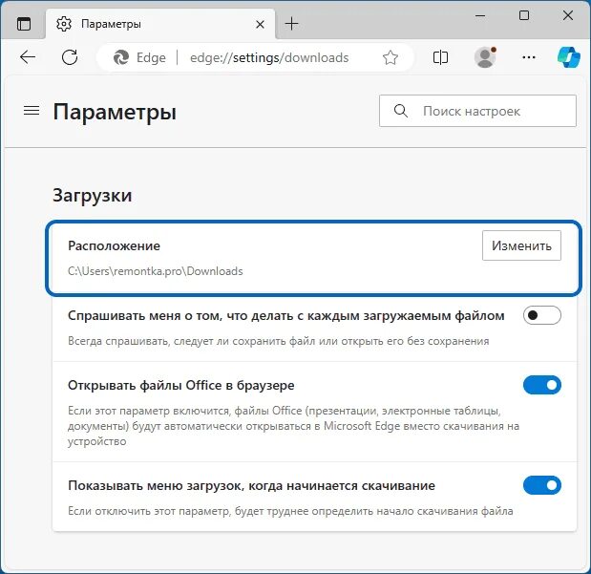Click the address bar URL edge://settings/downloads

point(269,57)
